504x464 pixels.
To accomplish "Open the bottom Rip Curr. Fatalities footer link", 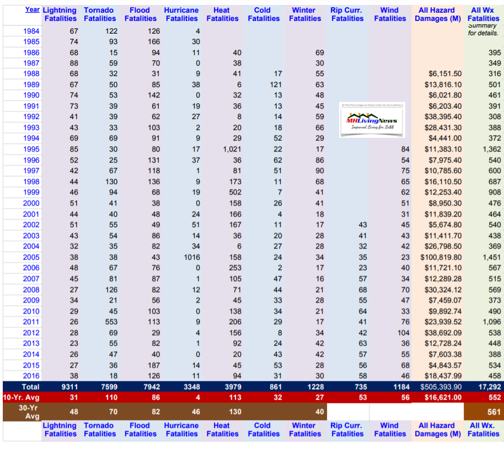I will [x=347, y=430].
